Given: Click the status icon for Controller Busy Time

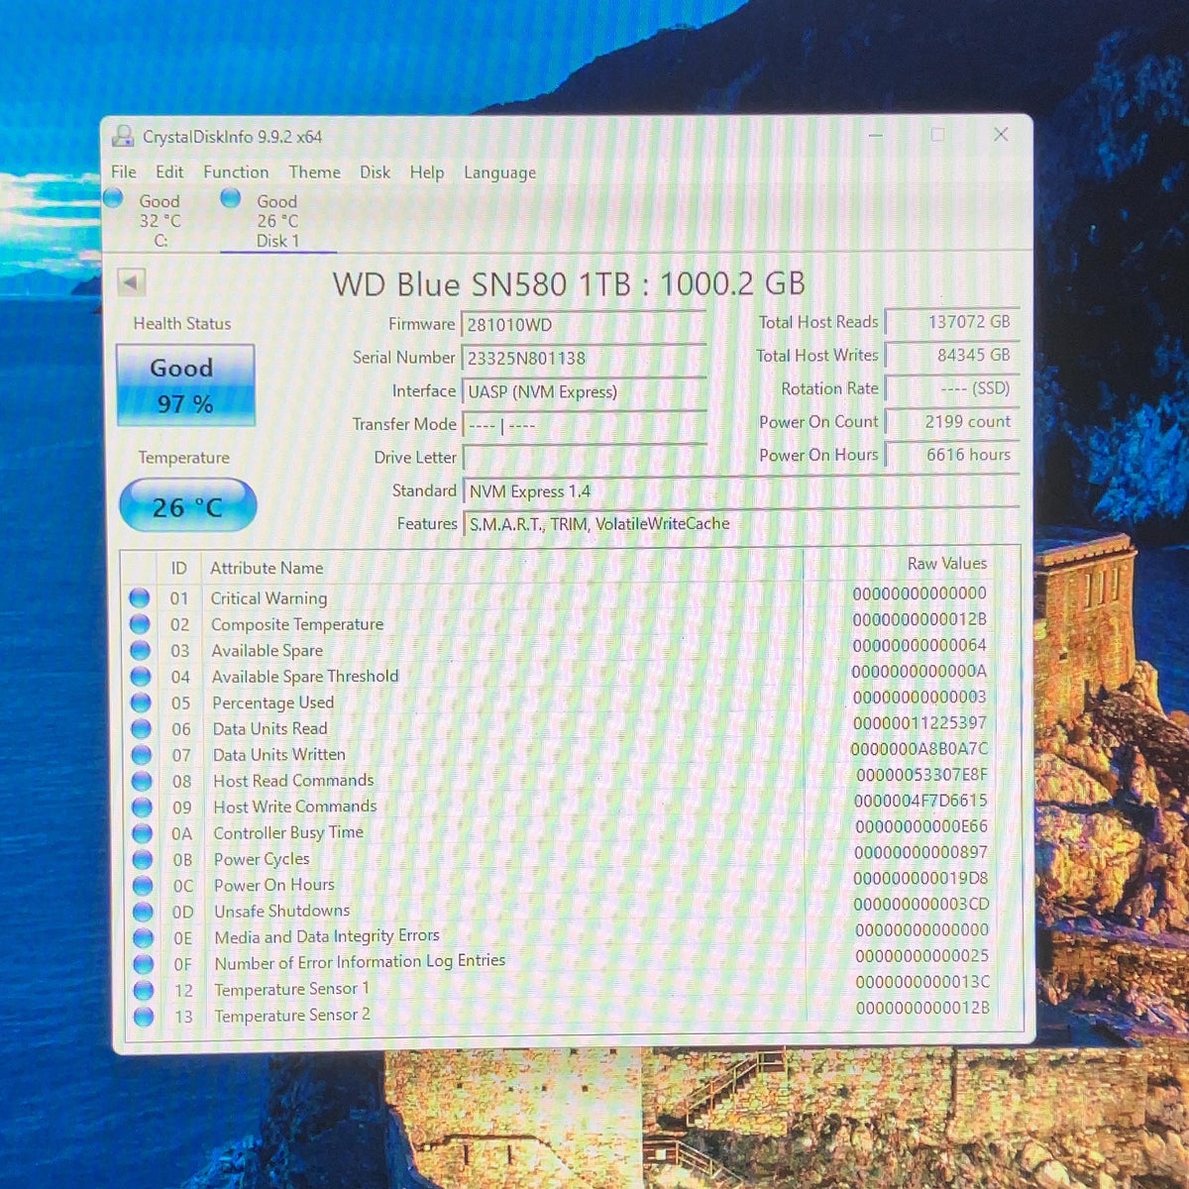Looking at the screenshot, I should (x=143, y=833).
